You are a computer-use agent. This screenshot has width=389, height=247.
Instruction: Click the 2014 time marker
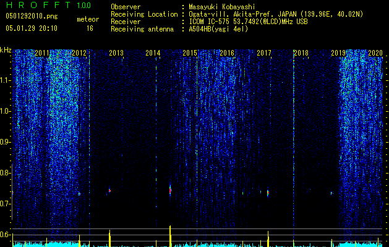[153, 53]
